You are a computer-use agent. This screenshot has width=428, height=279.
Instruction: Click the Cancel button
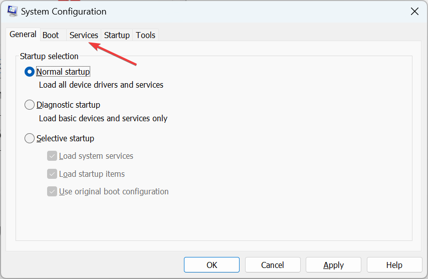pyautogui.click(x=273, y=265)
